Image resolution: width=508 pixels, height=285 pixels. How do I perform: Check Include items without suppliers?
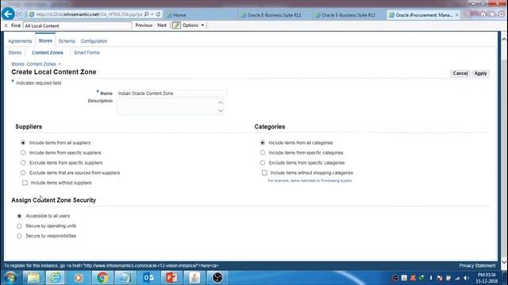pyautogui.click(x=25, y=183)
